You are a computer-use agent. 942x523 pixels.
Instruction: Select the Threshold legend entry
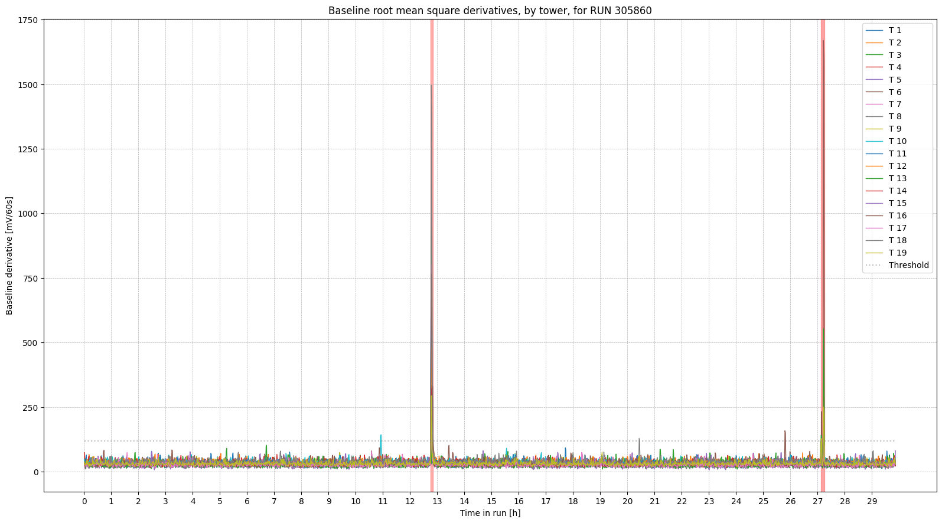[x=908, y=265]
